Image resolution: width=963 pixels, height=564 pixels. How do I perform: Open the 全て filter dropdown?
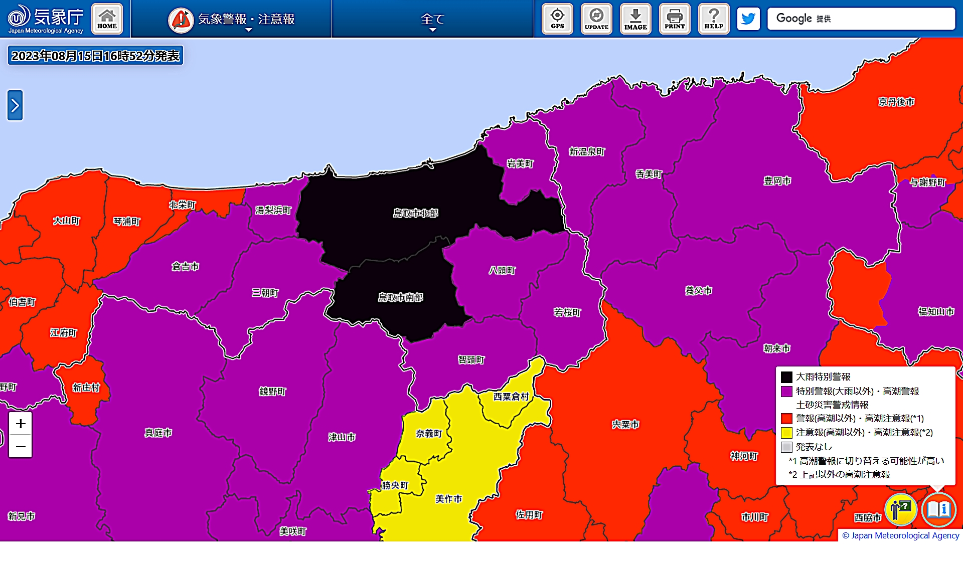pyautogui.click(x=432, y=20)
